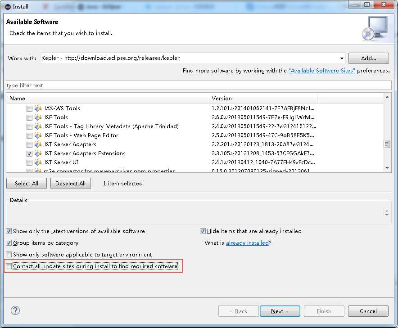Toggle Show only the latest versions checkbox

click(9, 231)
